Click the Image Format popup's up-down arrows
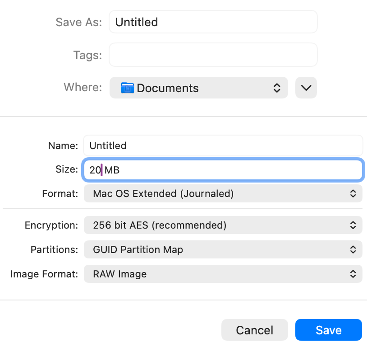The width and height of the screenshot is (367, 347). (x=353, y=274)
